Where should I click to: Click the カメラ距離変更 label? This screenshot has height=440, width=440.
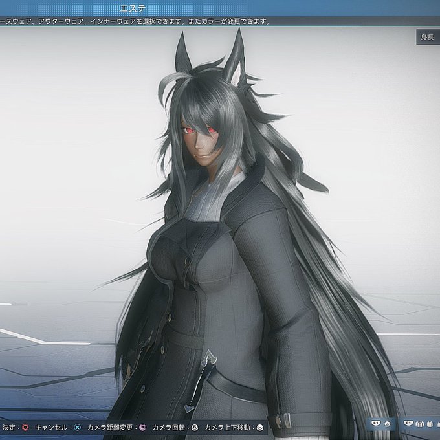click(110, 427)
